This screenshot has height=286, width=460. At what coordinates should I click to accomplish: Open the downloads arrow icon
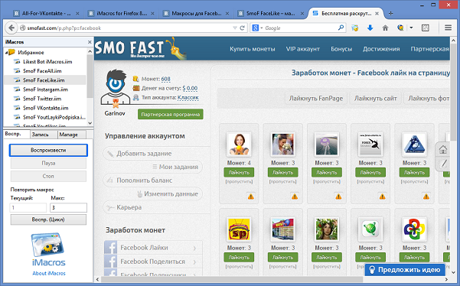pos(370,28)
